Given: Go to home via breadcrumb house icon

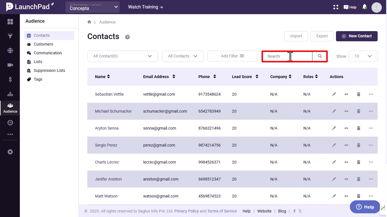Looking at the screenshot, I should tap(89, 22).
